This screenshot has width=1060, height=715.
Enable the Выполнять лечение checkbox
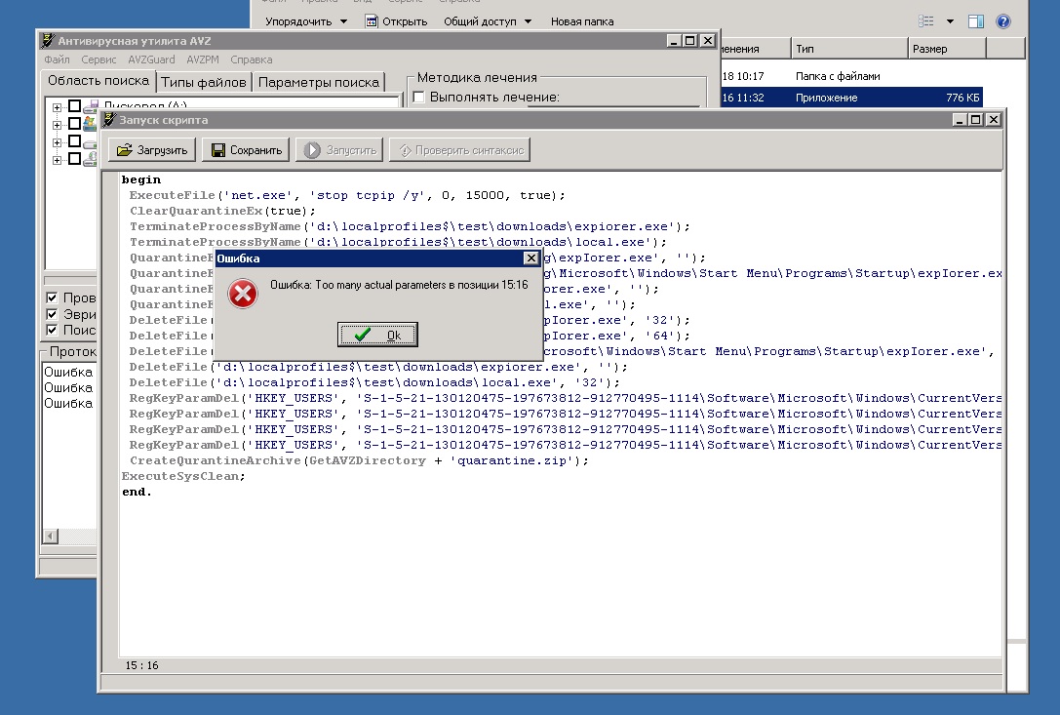[418, 97]
